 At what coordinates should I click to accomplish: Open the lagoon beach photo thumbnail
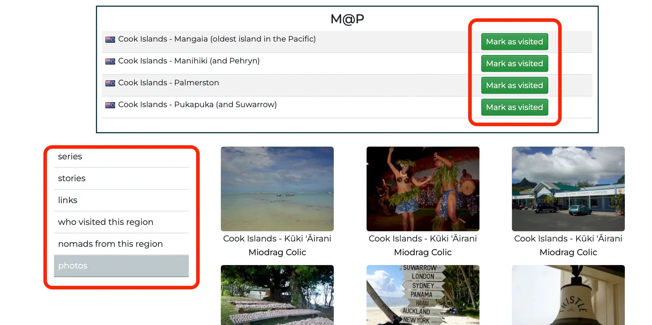(277, 189)
